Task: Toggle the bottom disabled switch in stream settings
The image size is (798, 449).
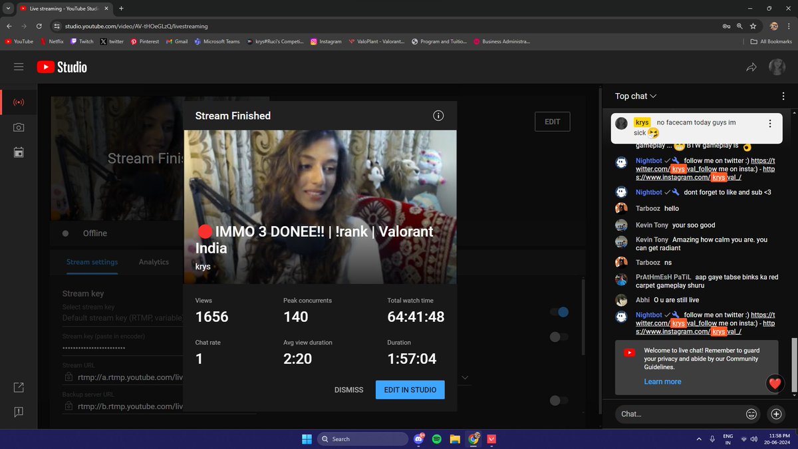Action: 559,400
